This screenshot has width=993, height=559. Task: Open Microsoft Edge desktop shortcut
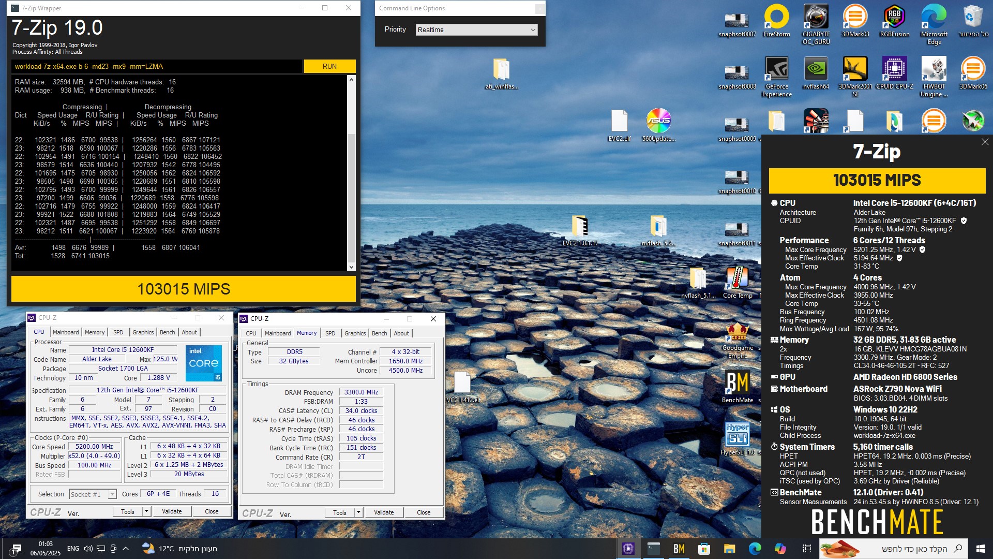click(934, 24)
